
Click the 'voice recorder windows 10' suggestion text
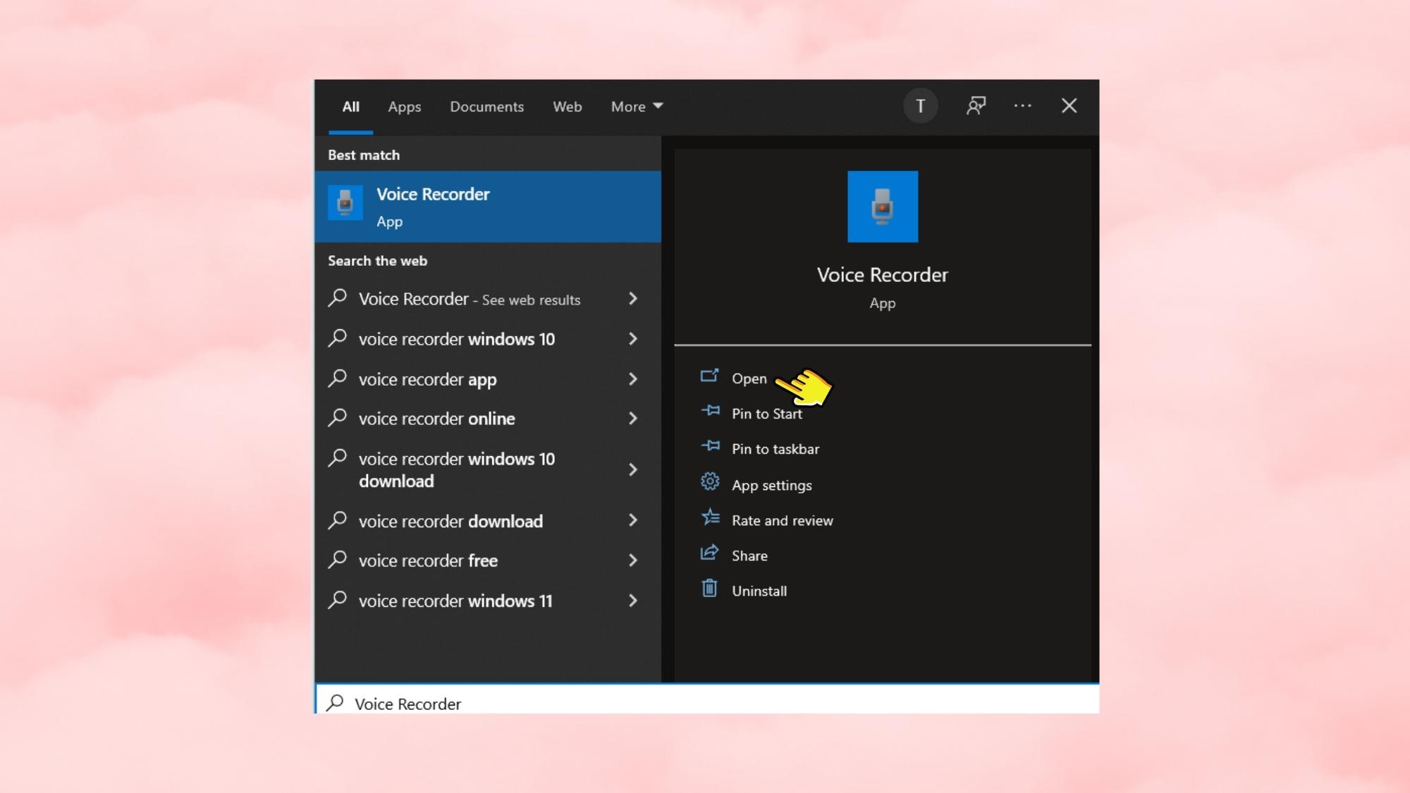(x=457, y=339)
